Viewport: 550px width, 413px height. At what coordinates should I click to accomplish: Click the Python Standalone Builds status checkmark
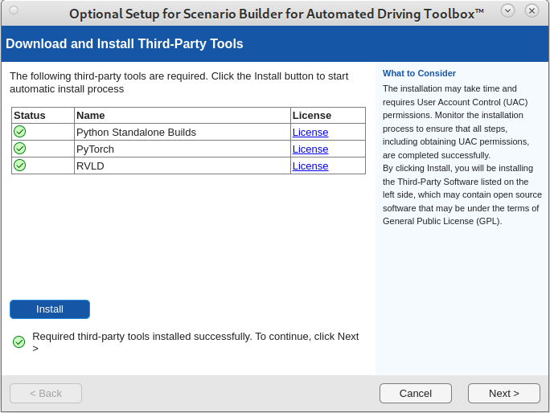(20, 132)
